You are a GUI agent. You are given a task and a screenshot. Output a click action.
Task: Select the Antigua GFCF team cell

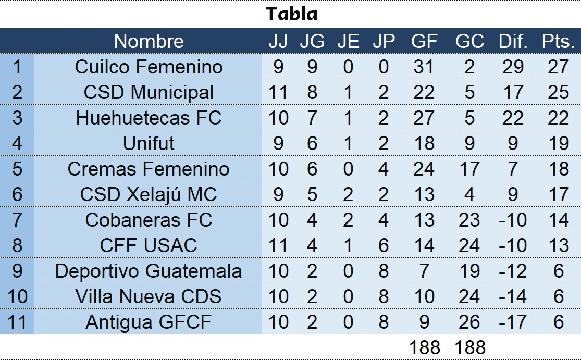point(149,322)
